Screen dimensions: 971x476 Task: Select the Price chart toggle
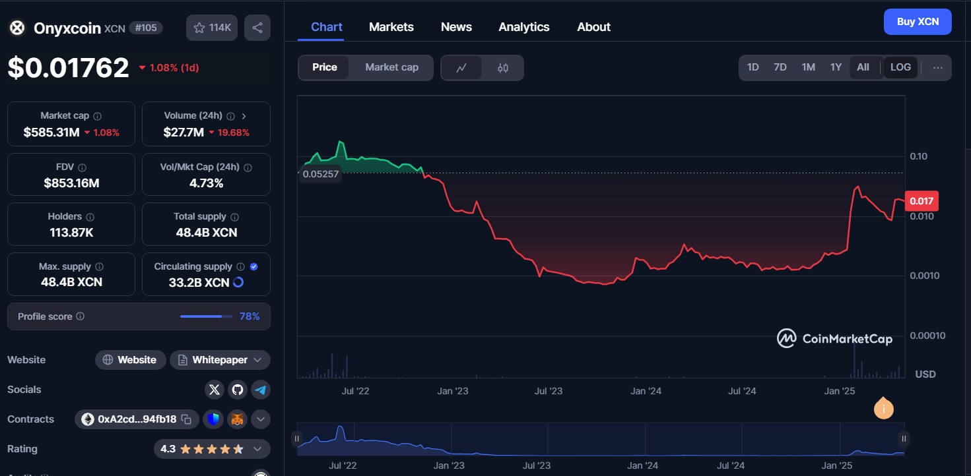pos(325,67)
